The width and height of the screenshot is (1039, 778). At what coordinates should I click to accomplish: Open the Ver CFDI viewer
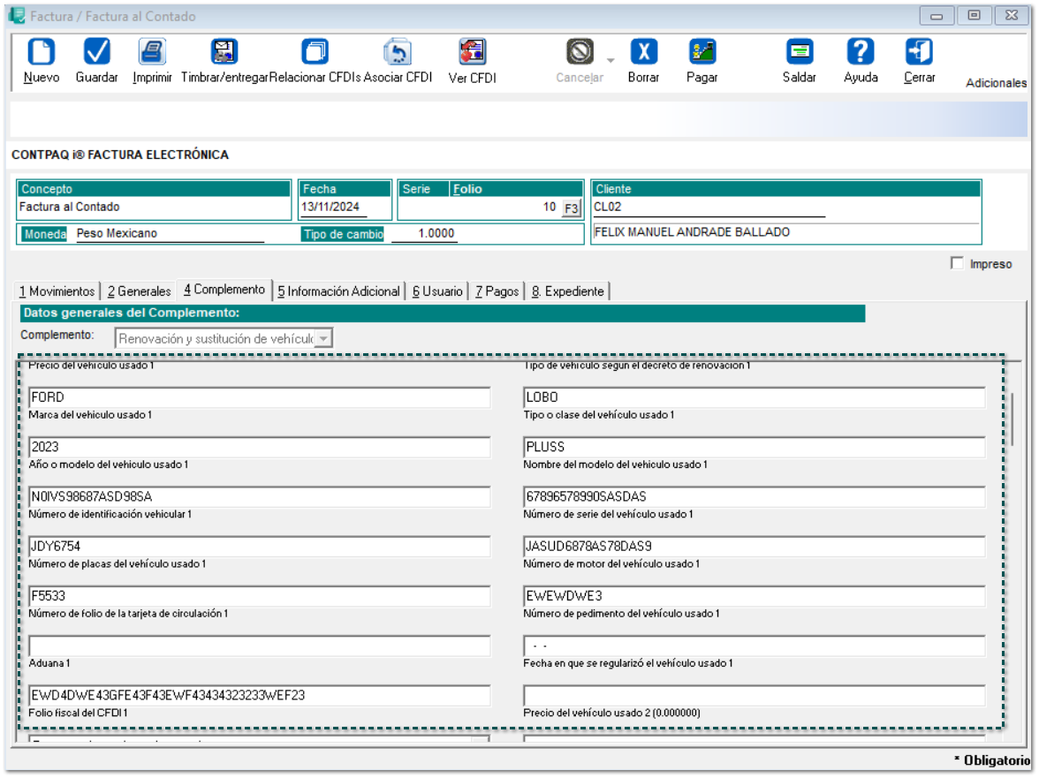[473, 53]
